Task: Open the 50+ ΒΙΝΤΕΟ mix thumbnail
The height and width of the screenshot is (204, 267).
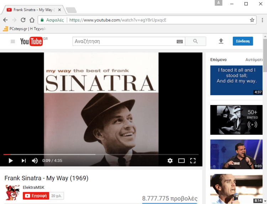Action: click(x=236, y=120)
